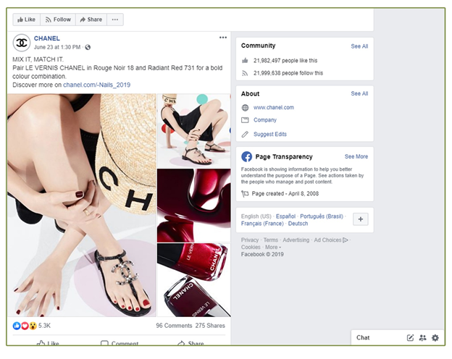This screenshot has width=452, height=359.
Task: Open the Terms footer link
Action: click(271, 240)
